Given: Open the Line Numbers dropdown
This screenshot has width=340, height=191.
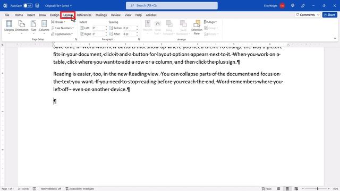Looking at the screenshot, I should [63, 28].
